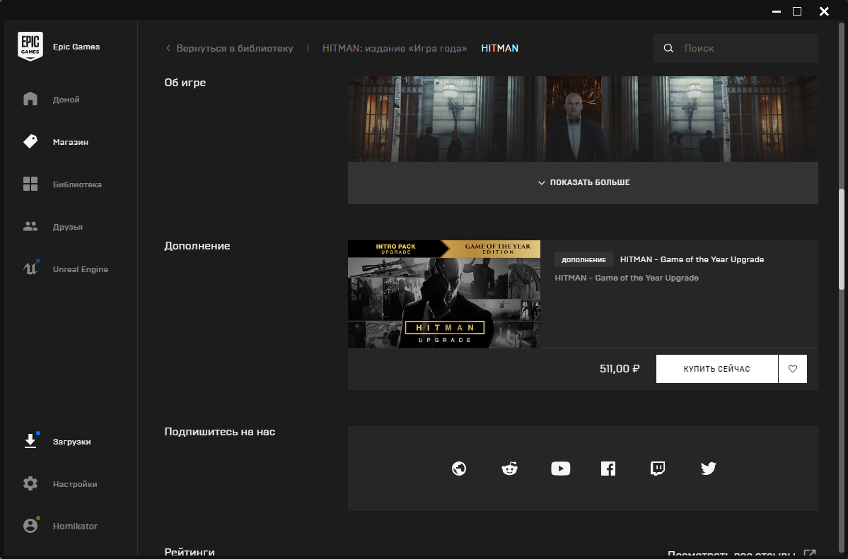This screenshot has height=559, width=848.
Task: Open the Reddit social icon
Action: (509, 469)
